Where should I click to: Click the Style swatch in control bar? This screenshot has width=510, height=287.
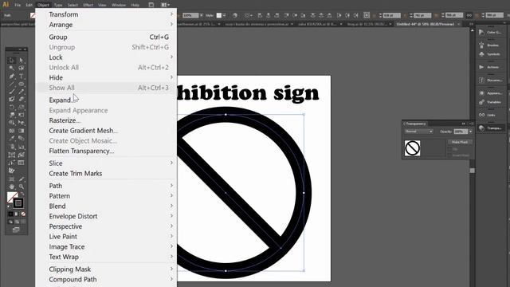click(219, 15)
